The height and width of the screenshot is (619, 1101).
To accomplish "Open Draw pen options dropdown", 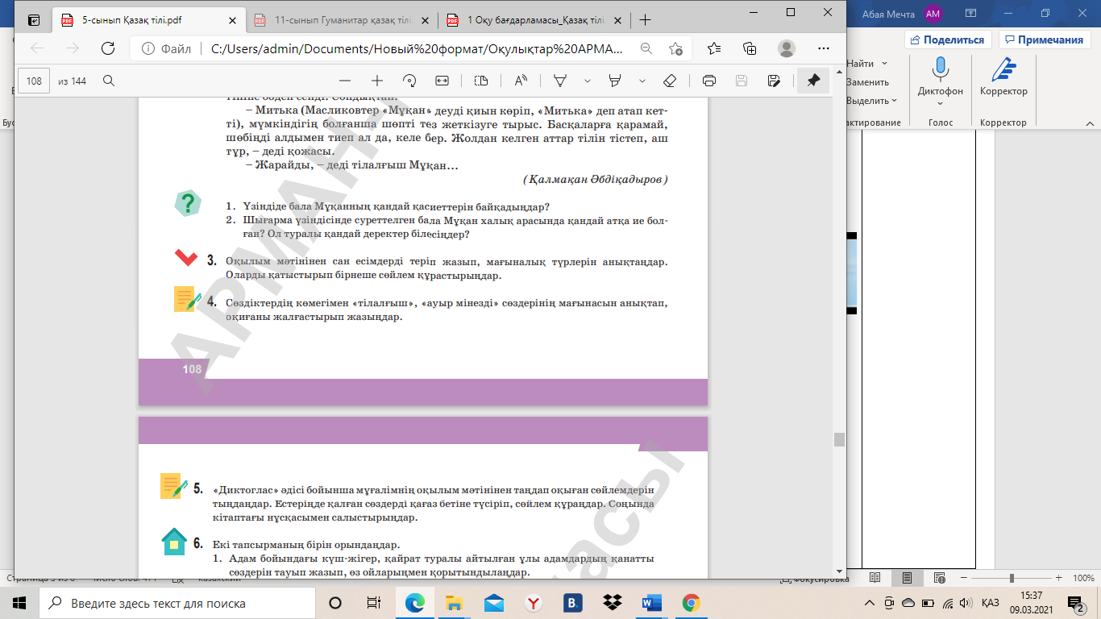I will (x=588, y=81).
